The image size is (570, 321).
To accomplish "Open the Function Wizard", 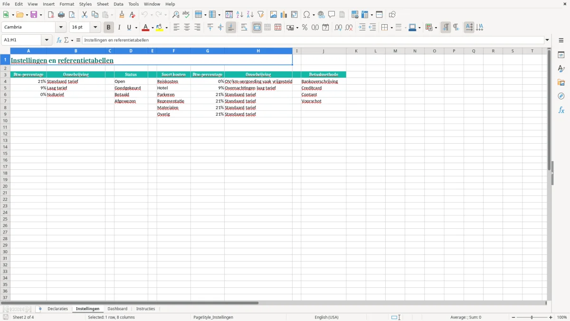I will (59, 40).
